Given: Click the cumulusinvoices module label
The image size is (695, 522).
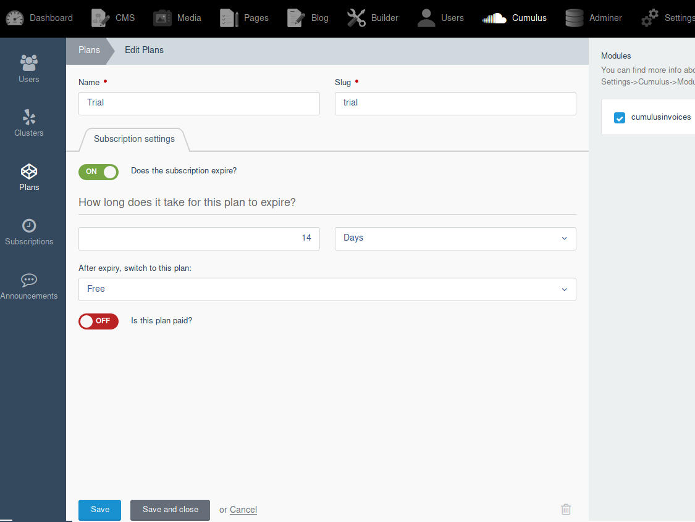Looking at the screenshot, I should point(661,117).
